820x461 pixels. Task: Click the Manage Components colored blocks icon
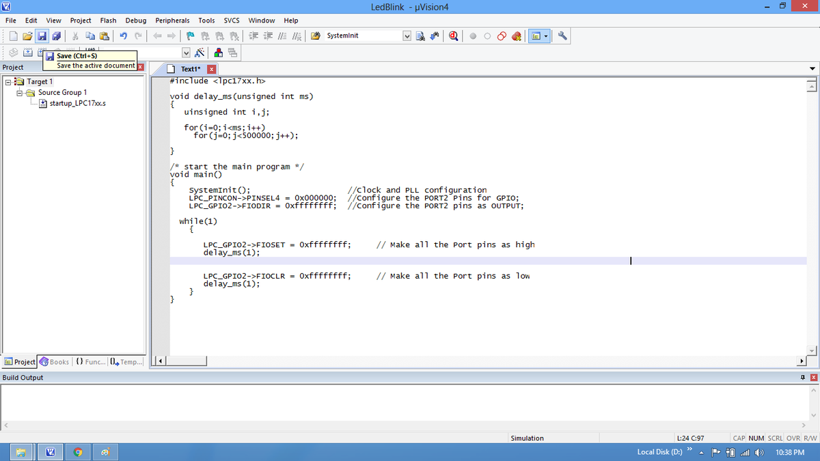click(218, 53)
